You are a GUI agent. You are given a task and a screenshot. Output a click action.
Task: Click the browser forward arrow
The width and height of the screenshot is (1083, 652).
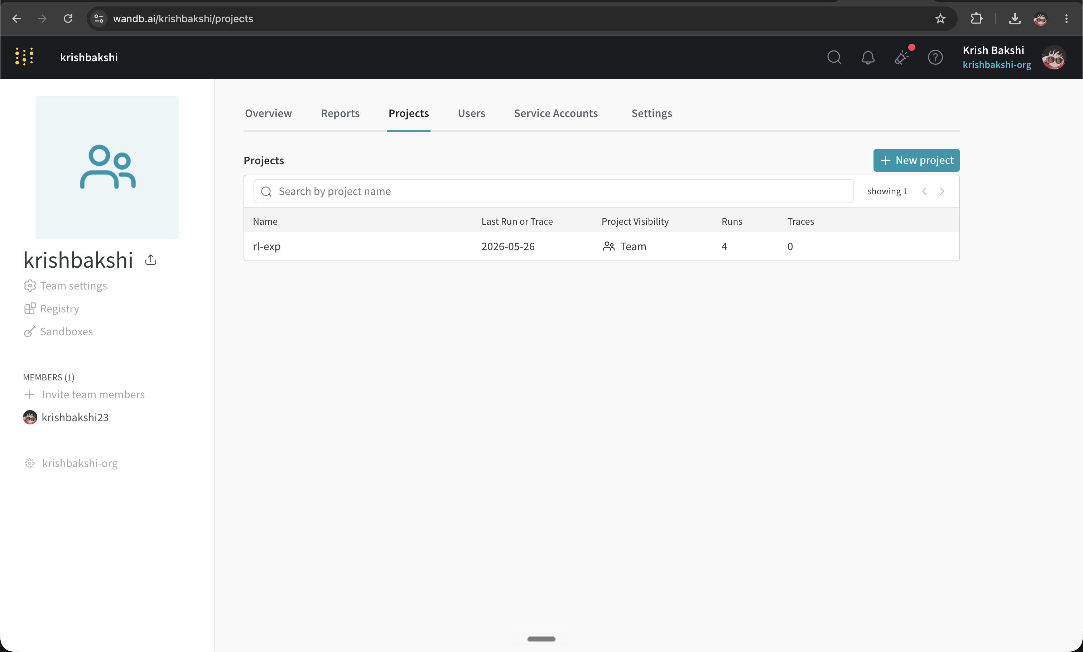tap(42, 19)
